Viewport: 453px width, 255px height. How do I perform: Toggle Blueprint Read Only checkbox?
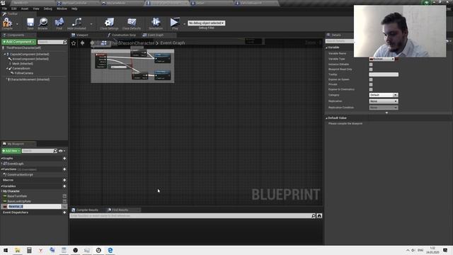click(371, 69)
